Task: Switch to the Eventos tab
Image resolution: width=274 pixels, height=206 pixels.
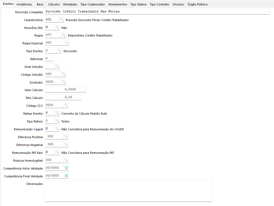Action: pyautogui.click(x=8, y=4)
